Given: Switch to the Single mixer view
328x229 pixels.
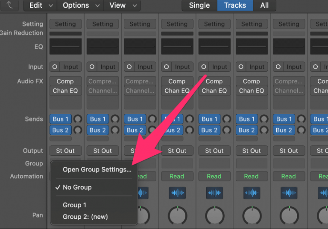Looking at the screenshot, I should click(199, 5).
